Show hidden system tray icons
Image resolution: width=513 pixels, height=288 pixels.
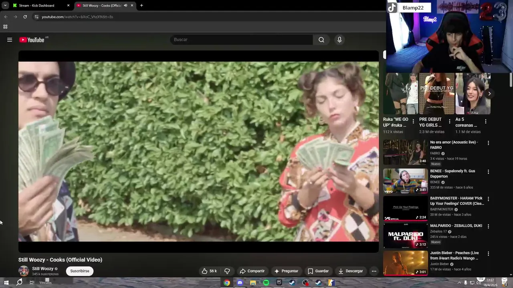coord(459,283)
